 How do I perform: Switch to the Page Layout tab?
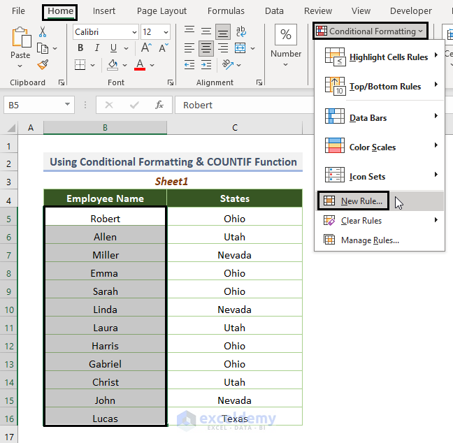point(161,11)
